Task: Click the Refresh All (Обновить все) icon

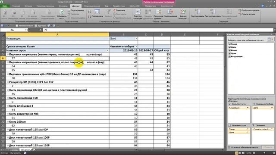Action: 62,12
